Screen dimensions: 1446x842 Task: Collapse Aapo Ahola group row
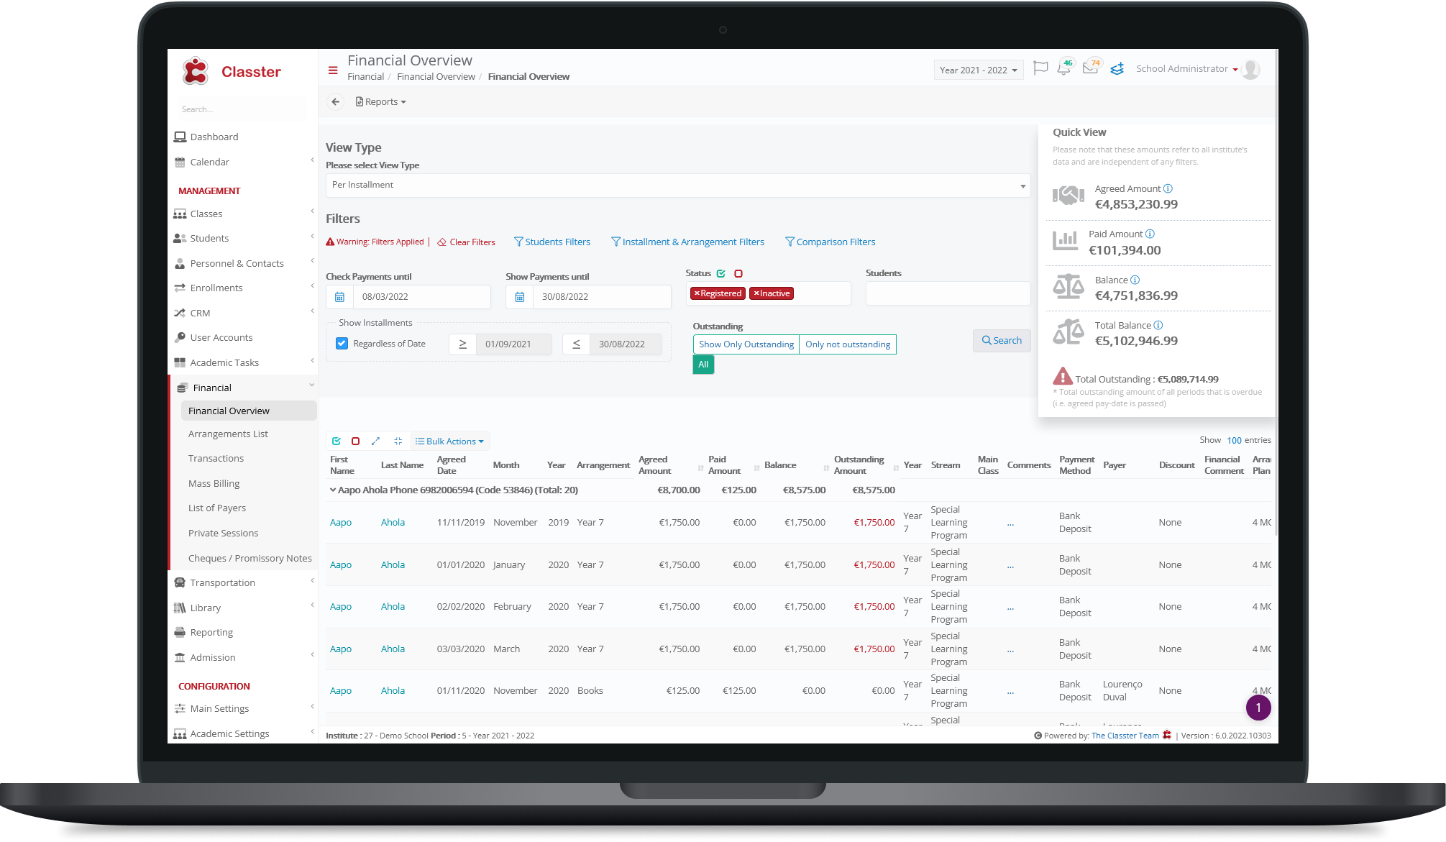pyautogui.click(x=333, y=490)
